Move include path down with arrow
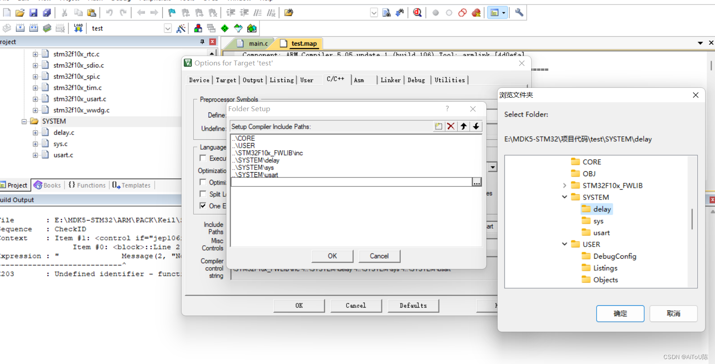The width and height of the screenshot is (715, 364). coord(476,126)
